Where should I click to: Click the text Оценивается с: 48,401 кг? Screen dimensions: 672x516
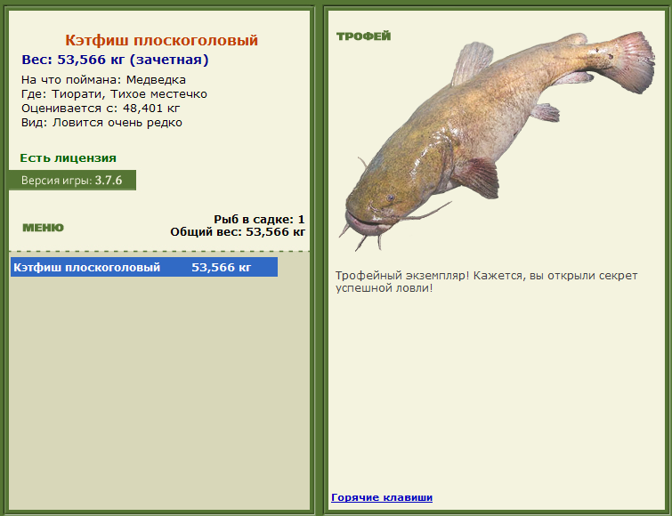[x=101, y=109]
